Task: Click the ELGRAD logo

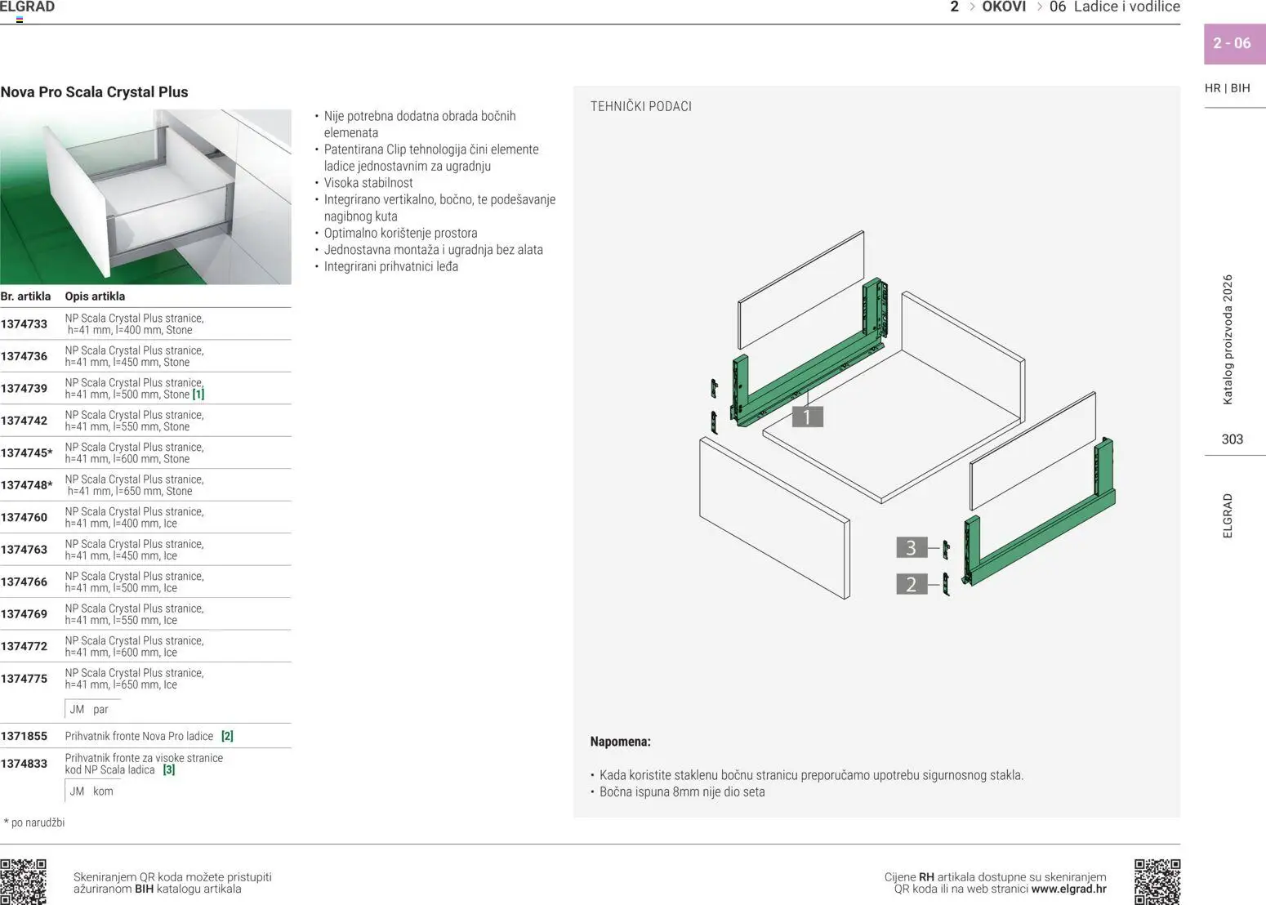Action: point(28,7)
